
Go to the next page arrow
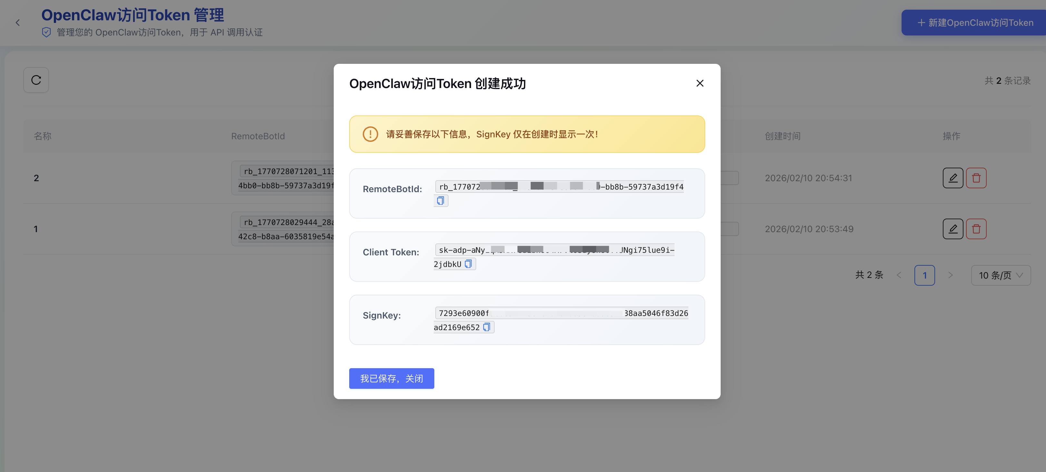click(950, 275)
